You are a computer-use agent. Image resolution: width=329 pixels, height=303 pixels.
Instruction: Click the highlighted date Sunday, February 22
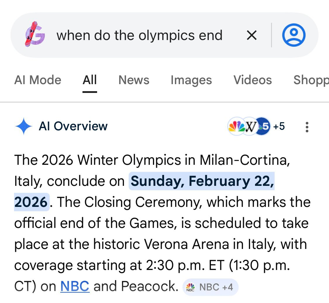(202, 181)
